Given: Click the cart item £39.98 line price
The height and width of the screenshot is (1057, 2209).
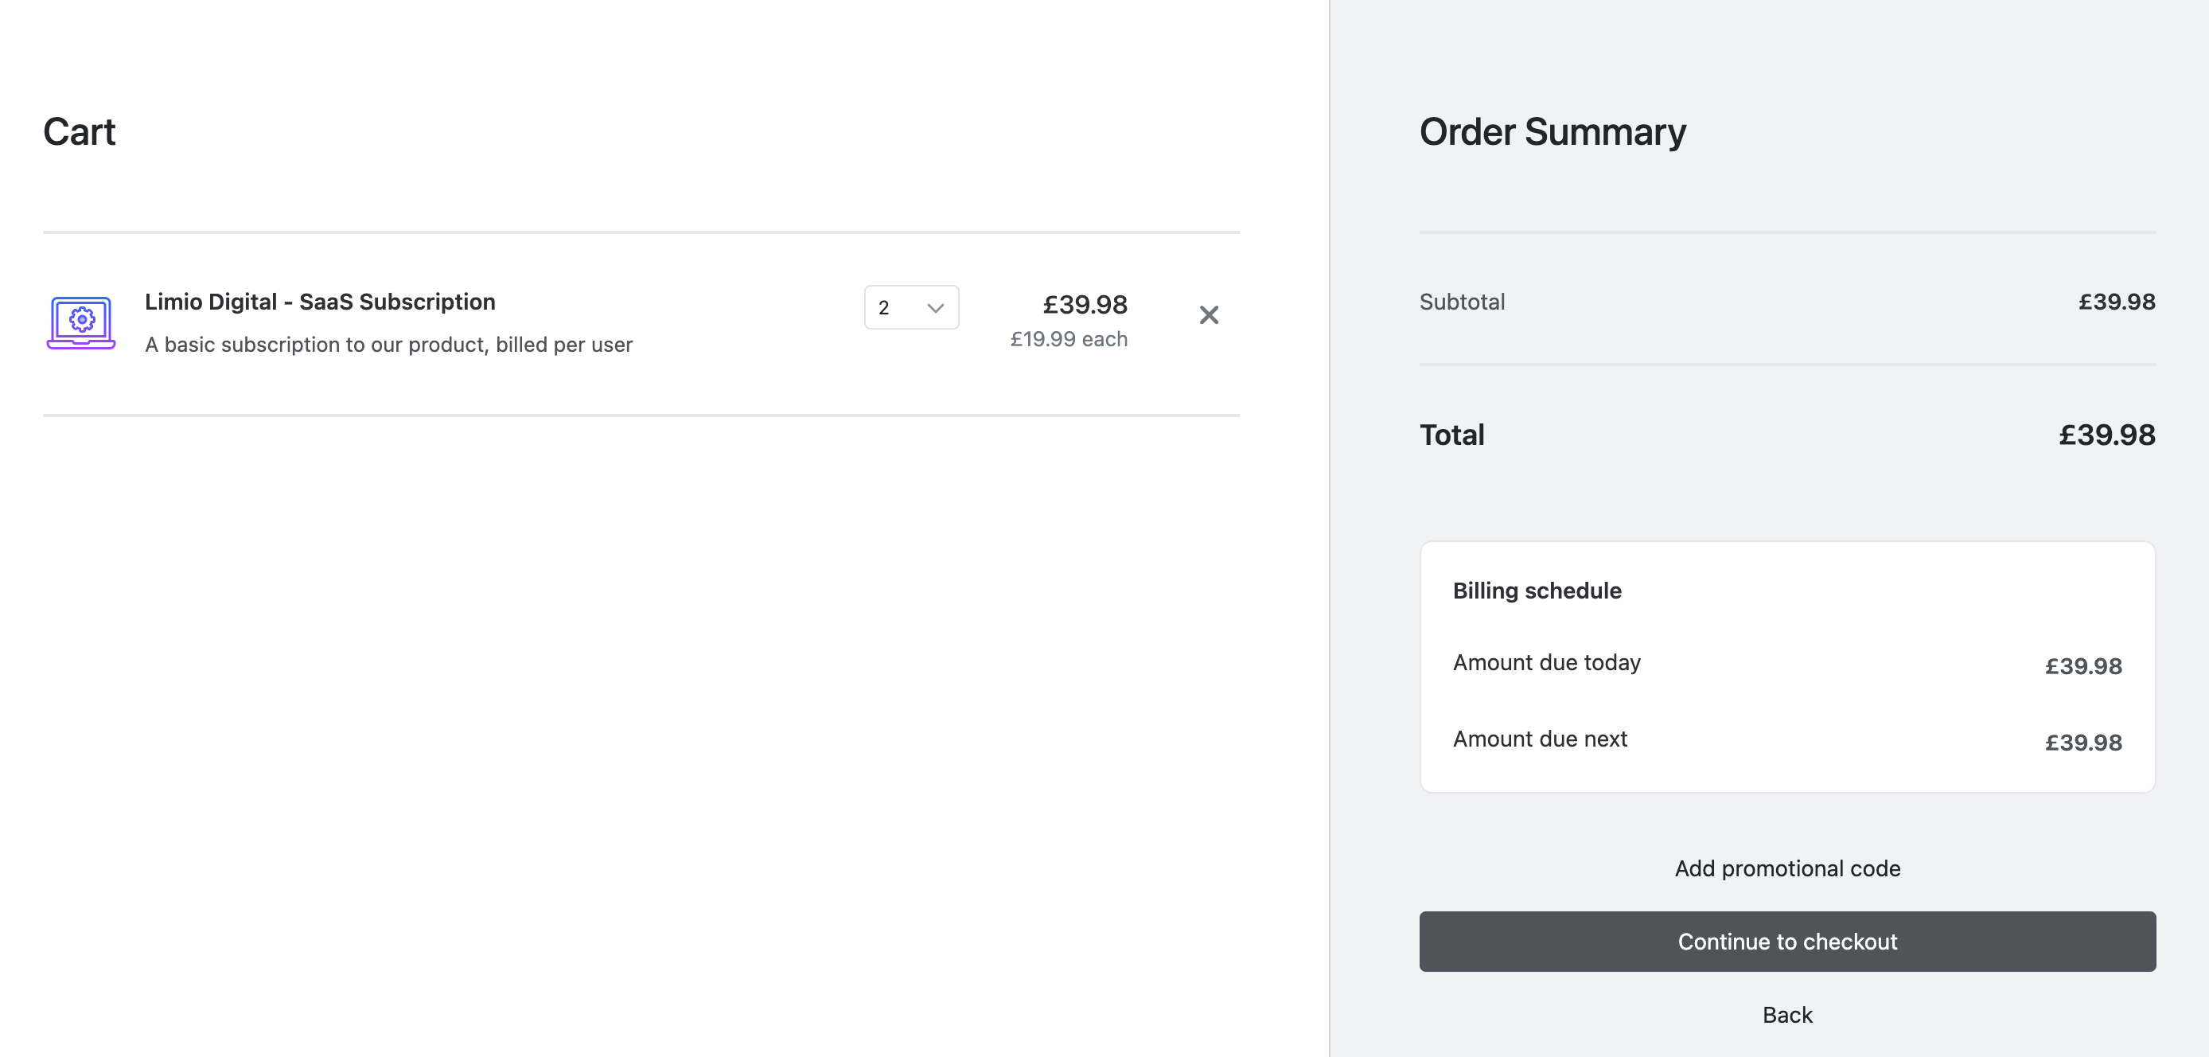Looking at the screenshot, I should [1084, 305].
